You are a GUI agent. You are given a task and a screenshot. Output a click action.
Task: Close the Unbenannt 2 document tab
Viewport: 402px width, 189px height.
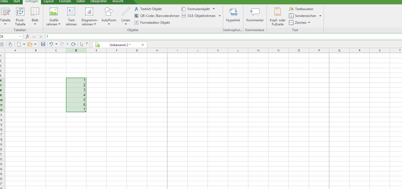click(x=143, y=45)
